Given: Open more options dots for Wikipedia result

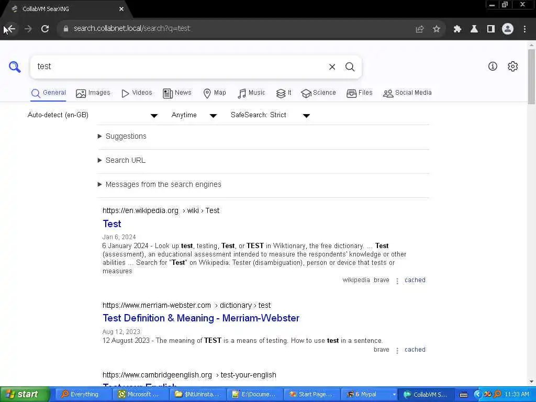Looking at the screenshot, I should [x=397, y=281].
